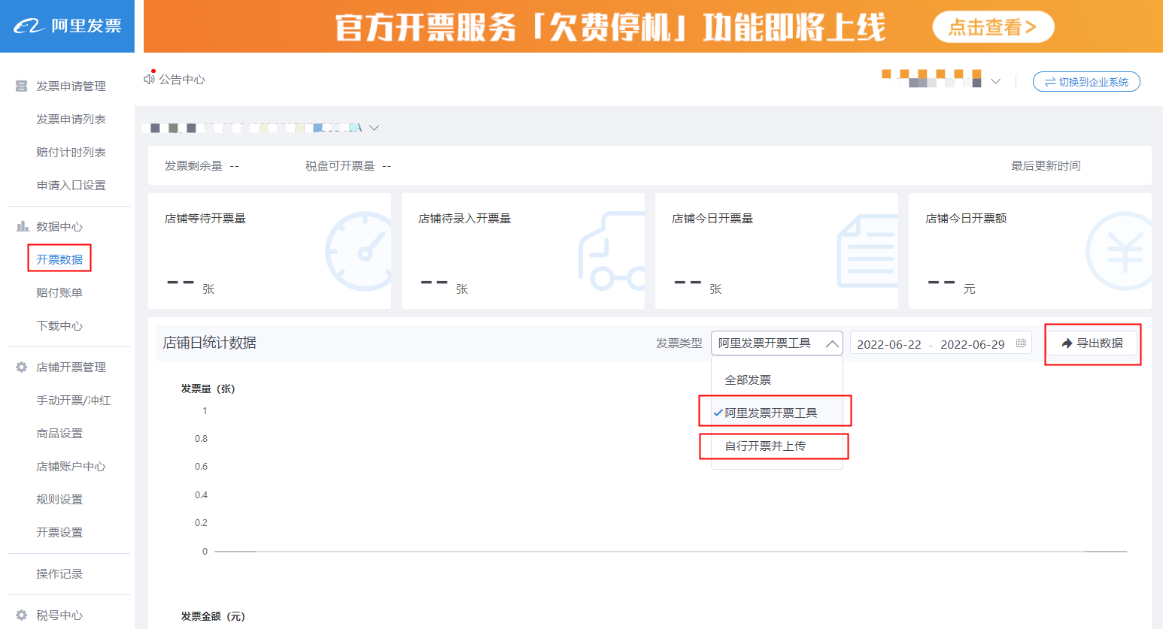Screen dimensions: 1163x629
Task: Click the 最后更新时间 label
Action: point(1046,166)
